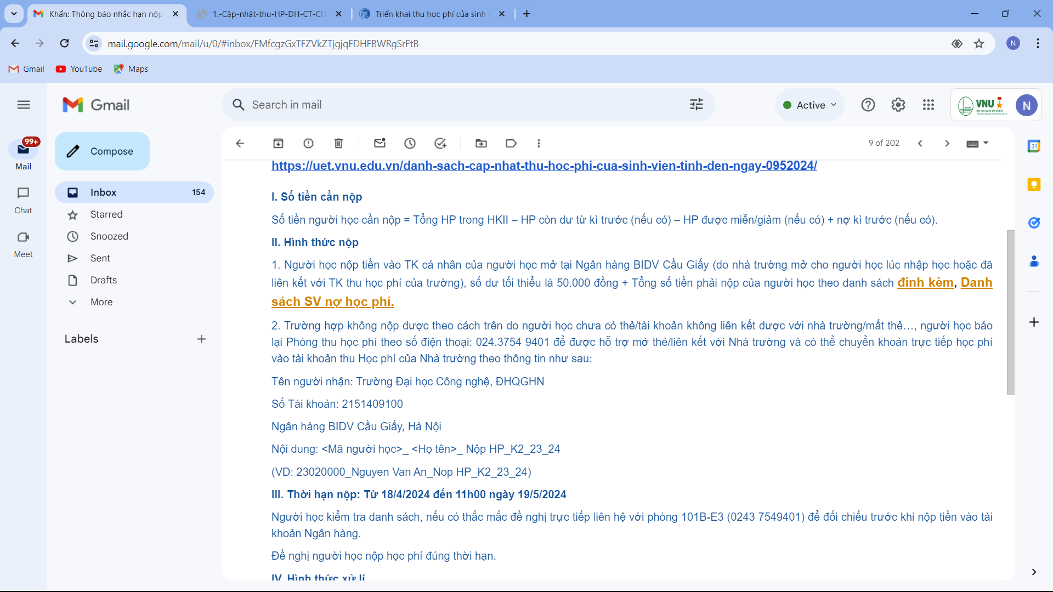Open Gmail settings gear
The height and width of the screenshot is (592, 1053).
click(x=898, y=105)
